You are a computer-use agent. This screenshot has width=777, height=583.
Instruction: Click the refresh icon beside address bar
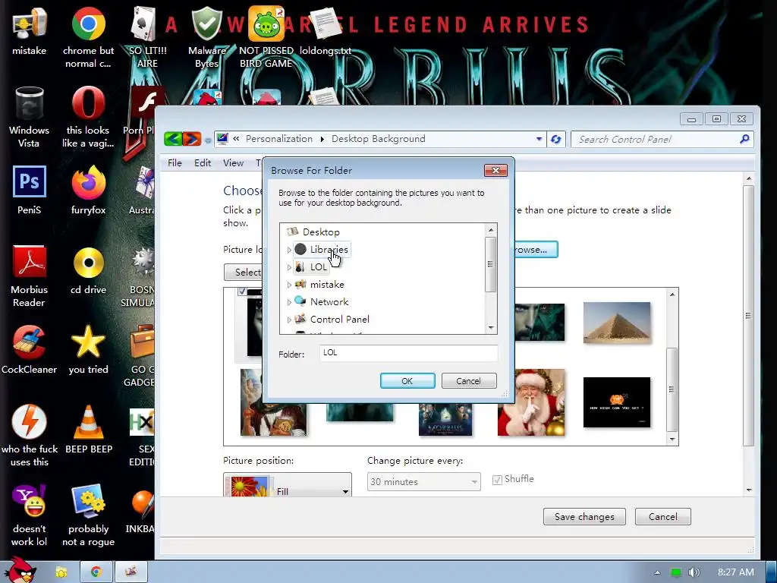pos(556,140)
